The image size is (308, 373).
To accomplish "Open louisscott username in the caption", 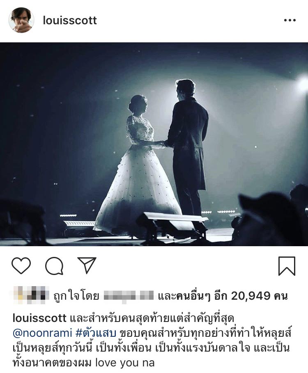I will pos(39,318).
